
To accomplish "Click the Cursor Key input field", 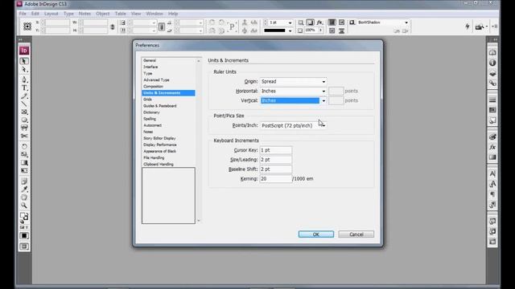I will click(x=275, y=150).
